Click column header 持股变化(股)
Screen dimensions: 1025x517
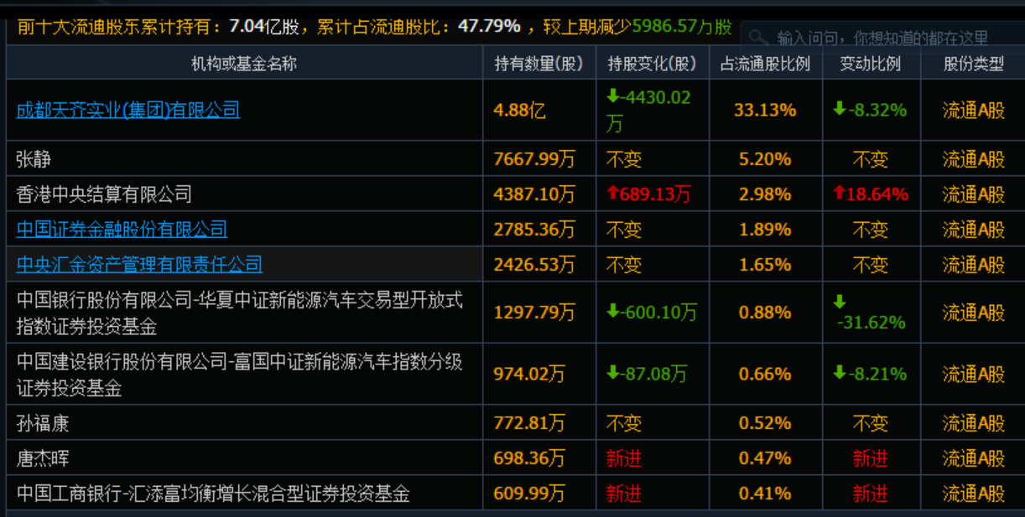[x=653, y=64]
